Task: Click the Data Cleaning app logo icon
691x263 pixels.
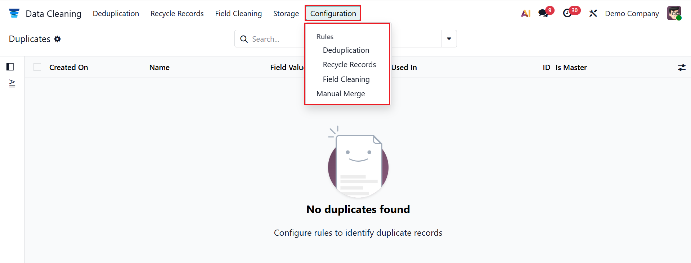Action: pos(14,13)
